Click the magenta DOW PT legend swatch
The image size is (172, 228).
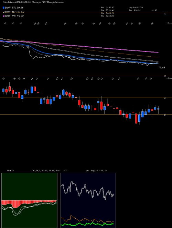3,16
